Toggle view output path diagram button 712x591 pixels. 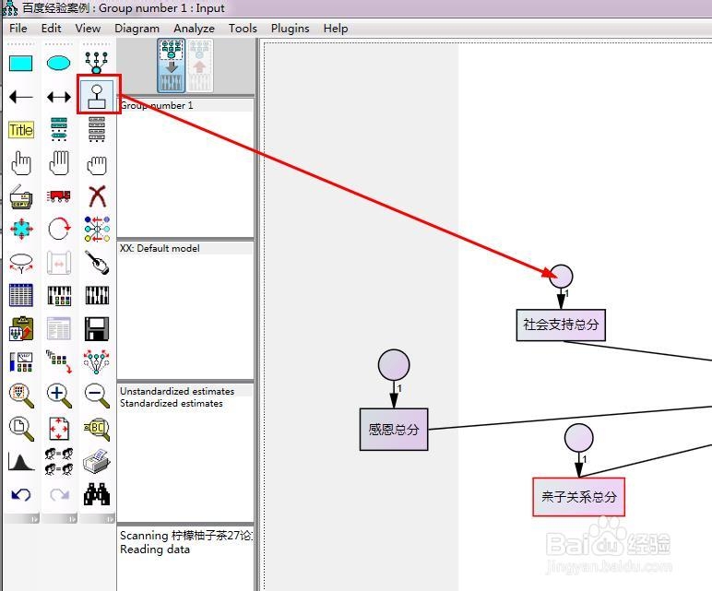pos(200,65)
